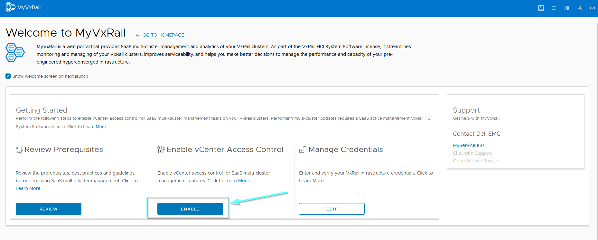This screenshot has height=240, width=598.
Task: Click the large MyVxRail hexagon logo
Action: pos(15,52)
